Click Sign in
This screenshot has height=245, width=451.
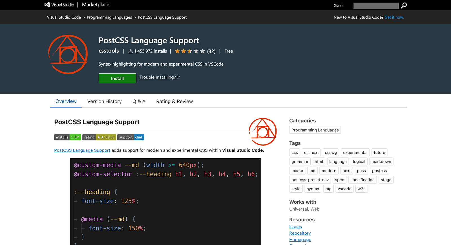339,5
